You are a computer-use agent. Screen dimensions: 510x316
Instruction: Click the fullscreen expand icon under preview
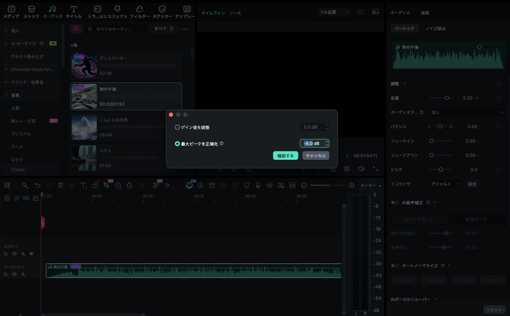point(376,168)
